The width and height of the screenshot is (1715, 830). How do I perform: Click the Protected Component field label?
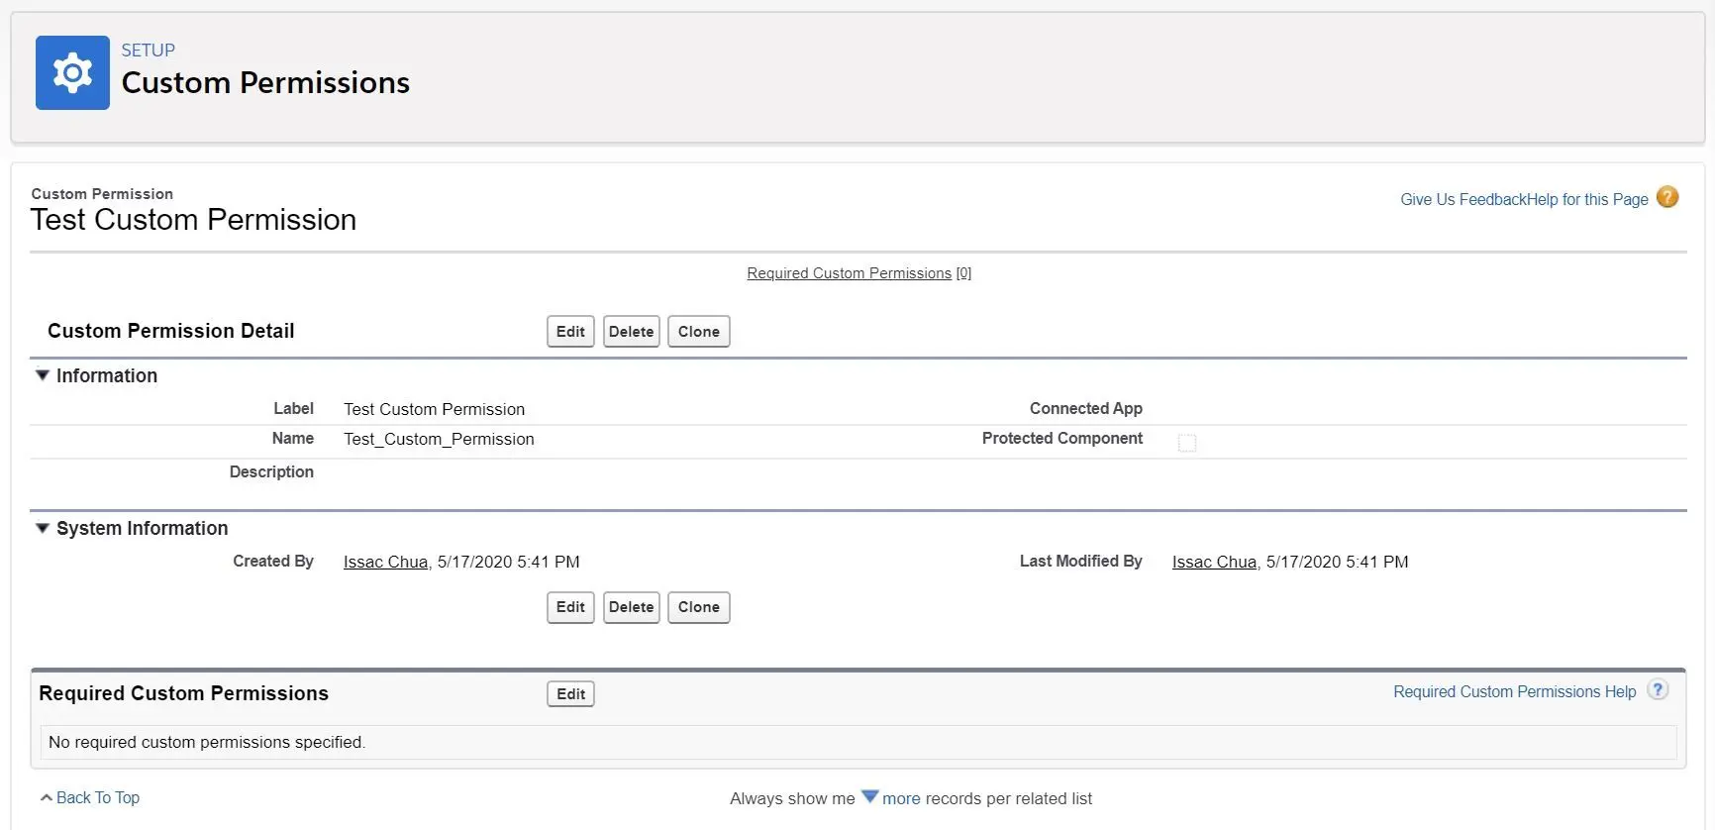[x=1061, y=438]
